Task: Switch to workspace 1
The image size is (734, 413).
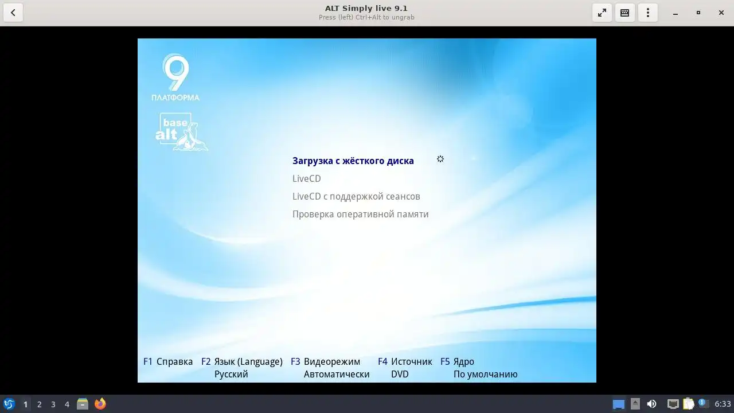Action: (25, 404)
